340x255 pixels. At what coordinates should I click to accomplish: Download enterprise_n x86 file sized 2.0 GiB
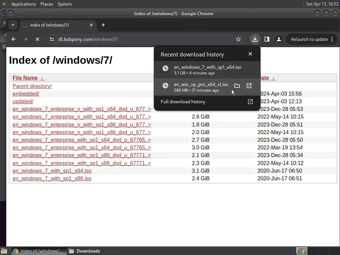coord(82,132)
